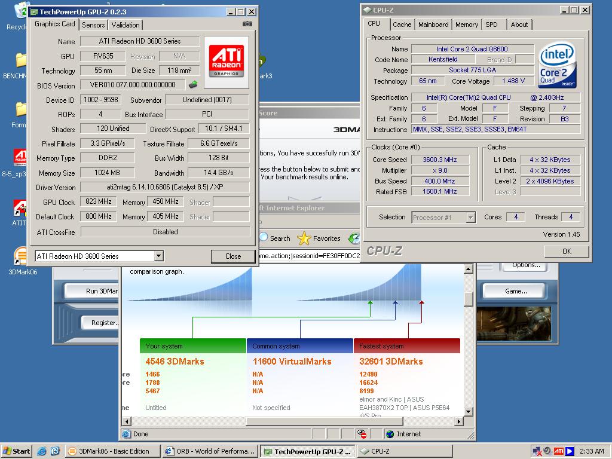Open the Recycle Bin desktop icon
Screen dimensions: 612x459
tap(20, 11)
